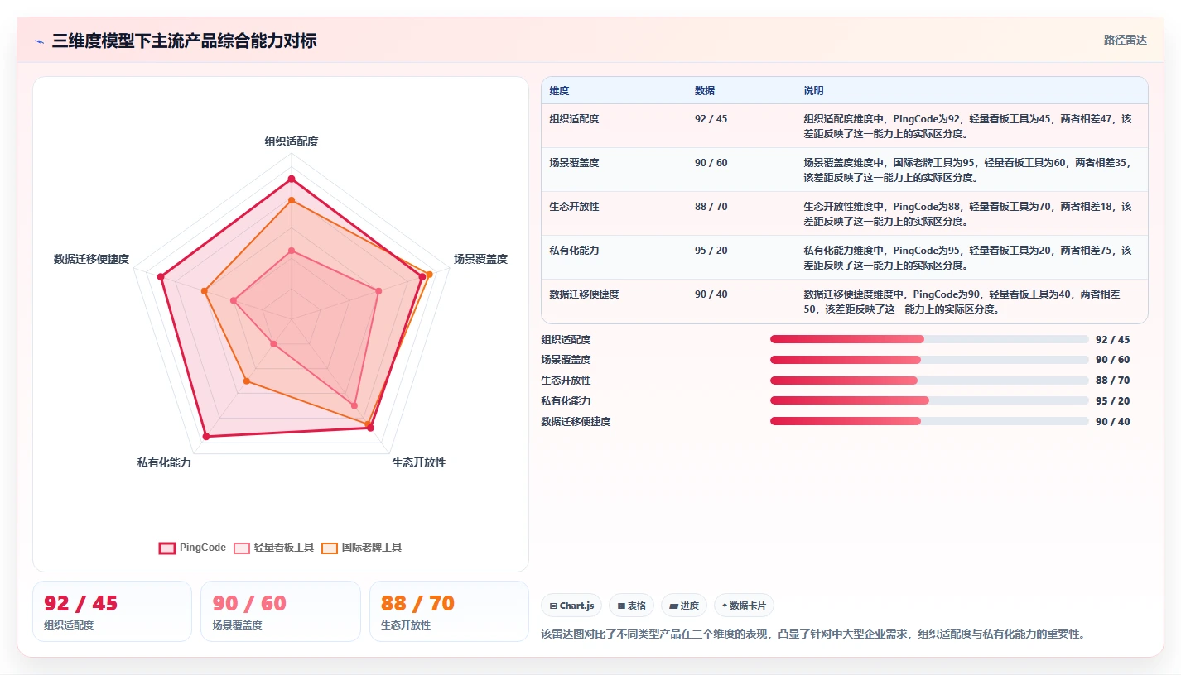The width and height of the screenshot is (1181, 675).
Task: Click the 表格 tag
Action: [631, 606]
